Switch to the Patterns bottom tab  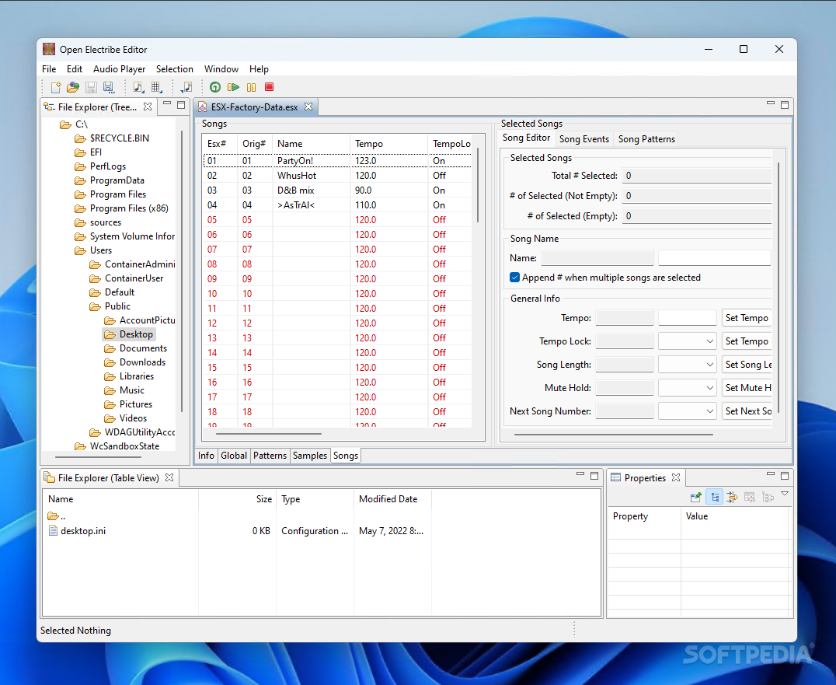(270, 456)
